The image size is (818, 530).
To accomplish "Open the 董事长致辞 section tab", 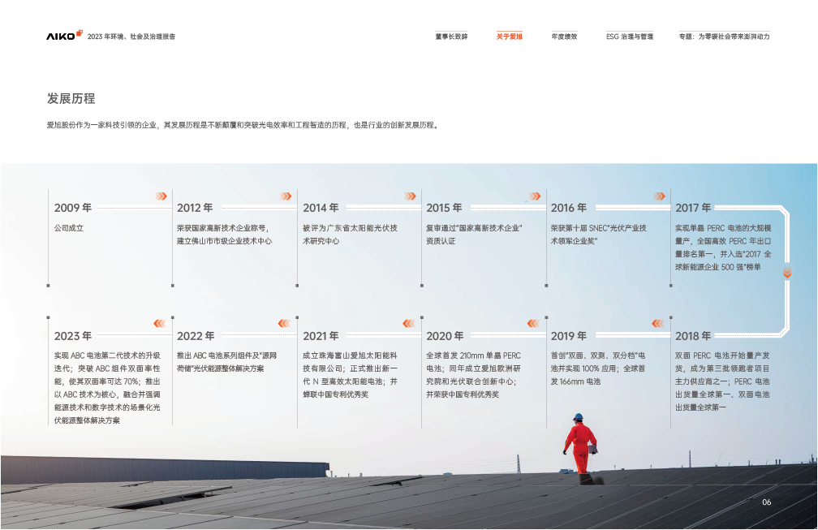I will coord(451,37).
